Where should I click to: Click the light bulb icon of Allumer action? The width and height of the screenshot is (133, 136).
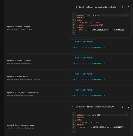click(77, 7)
